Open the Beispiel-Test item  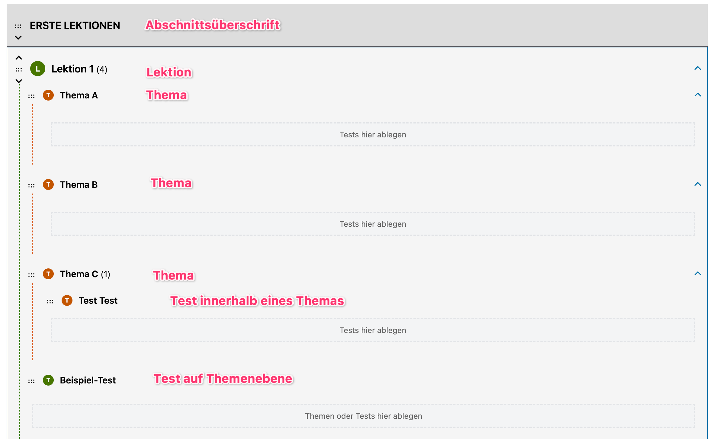(88, 380)
